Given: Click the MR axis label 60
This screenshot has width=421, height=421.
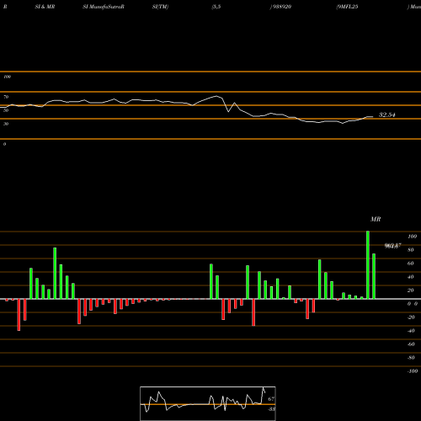Looking at the screenshot, I should [411, 264].
